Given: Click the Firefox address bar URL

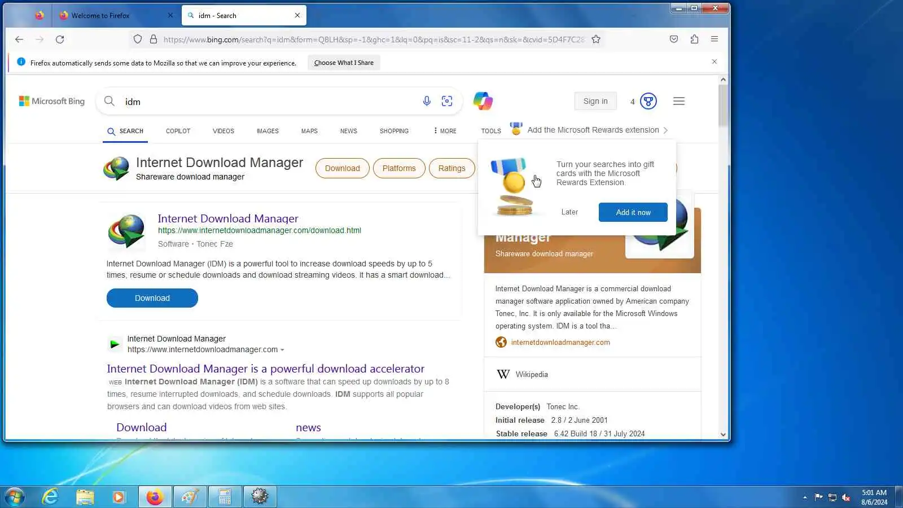Looking at the screenshot, I should tap(374, 40).
